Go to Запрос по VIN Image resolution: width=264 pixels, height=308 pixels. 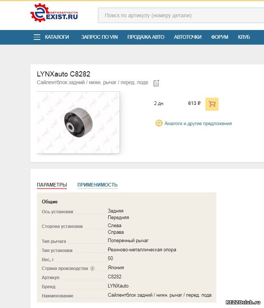(x=99, y=37)
